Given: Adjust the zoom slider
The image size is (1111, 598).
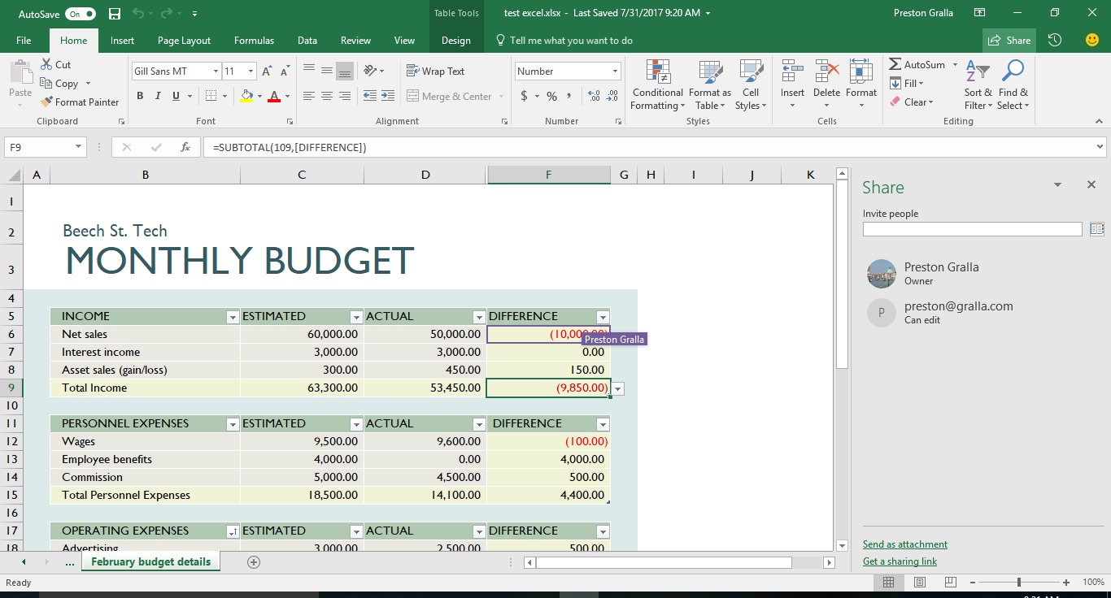Looking at the screenshot, I should click(1019, 583).
